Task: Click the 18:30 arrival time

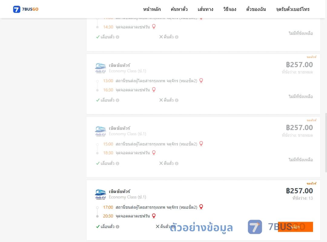Action: pyautogui.click(x=108, y=153)
